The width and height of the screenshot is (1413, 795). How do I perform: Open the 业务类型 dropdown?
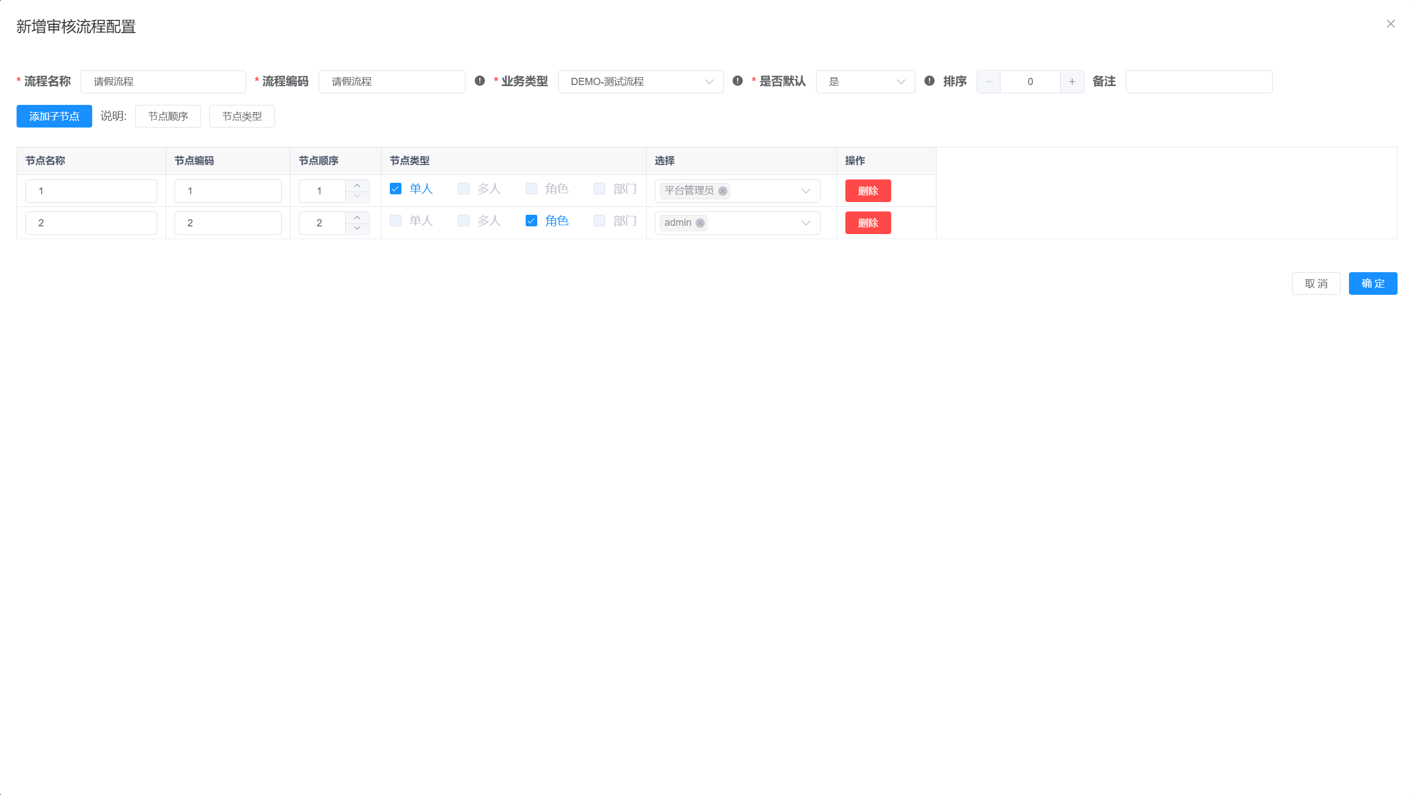click(x=641, y=81)
